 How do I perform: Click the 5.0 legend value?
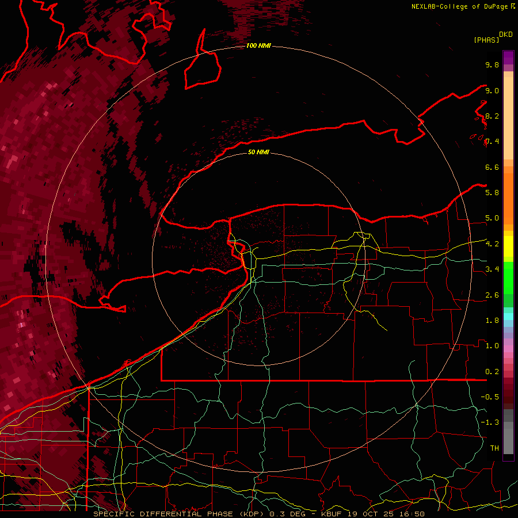coord(492,218)
